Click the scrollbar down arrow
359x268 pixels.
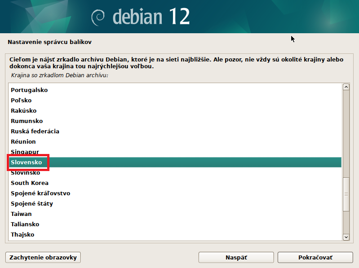[x=346, y=237]
